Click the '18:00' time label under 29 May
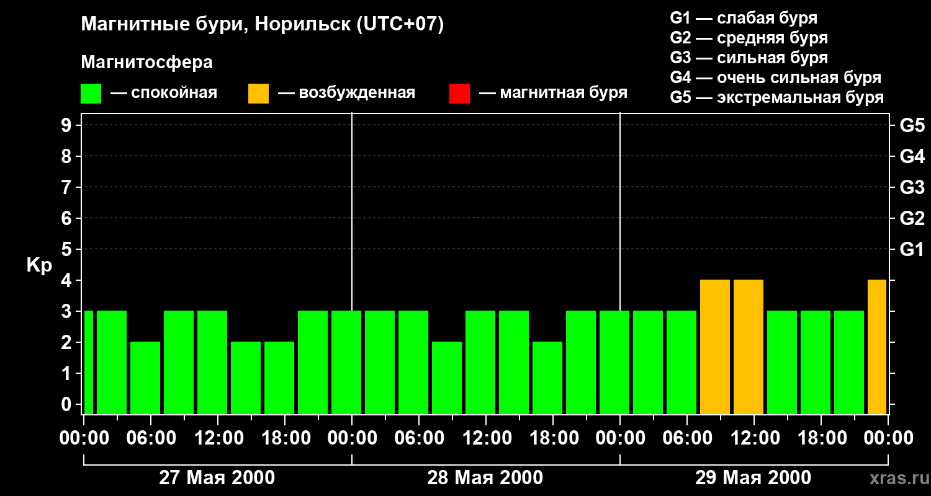This screenshot has width=931, height=496. pos(821,438)
